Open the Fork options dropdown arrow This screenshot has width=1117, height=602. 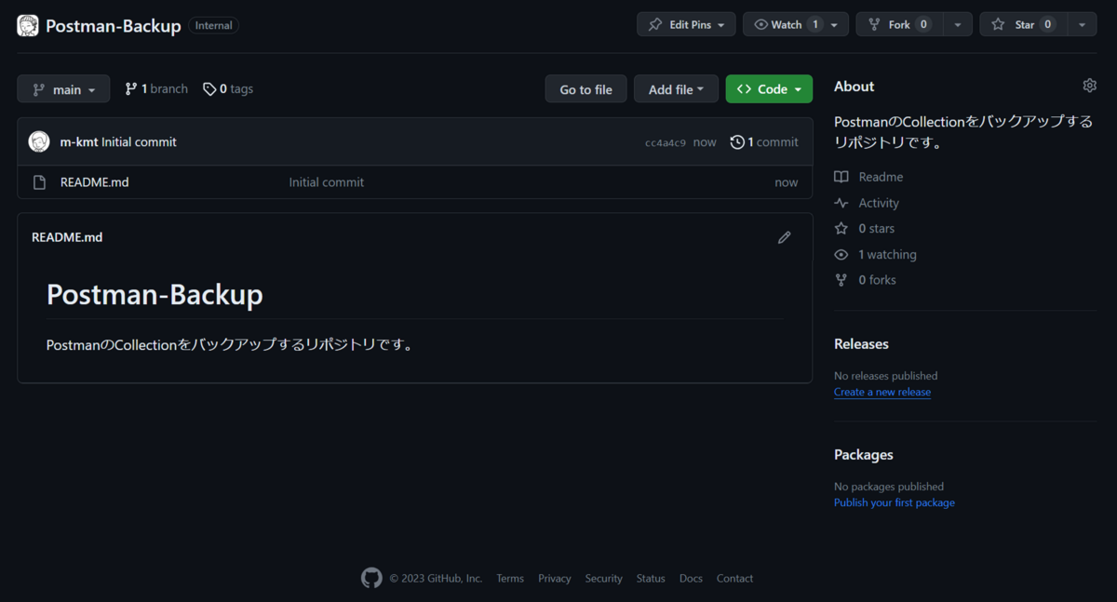pyautogui.click(x=958, y=25)
